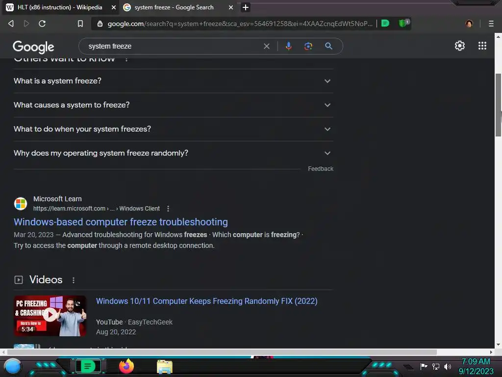502x377 pixels.
Task: Click the Action Center flag tray icon
Action: [424, 366]
